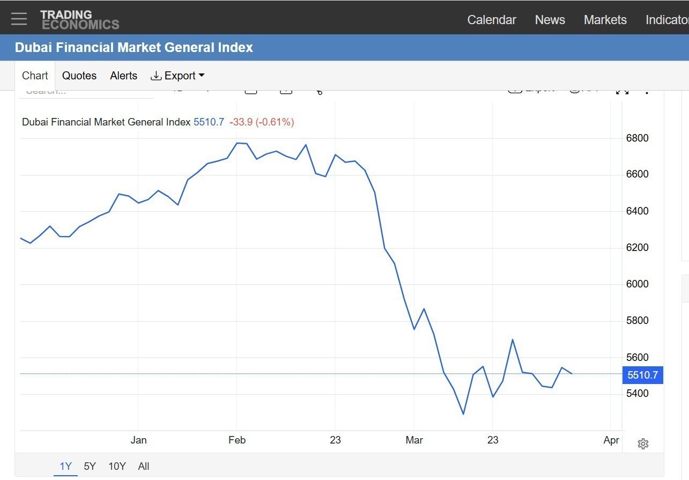Click the Trading Economics logo
This screenshot has height=480, width=689.
click(79, 19)
